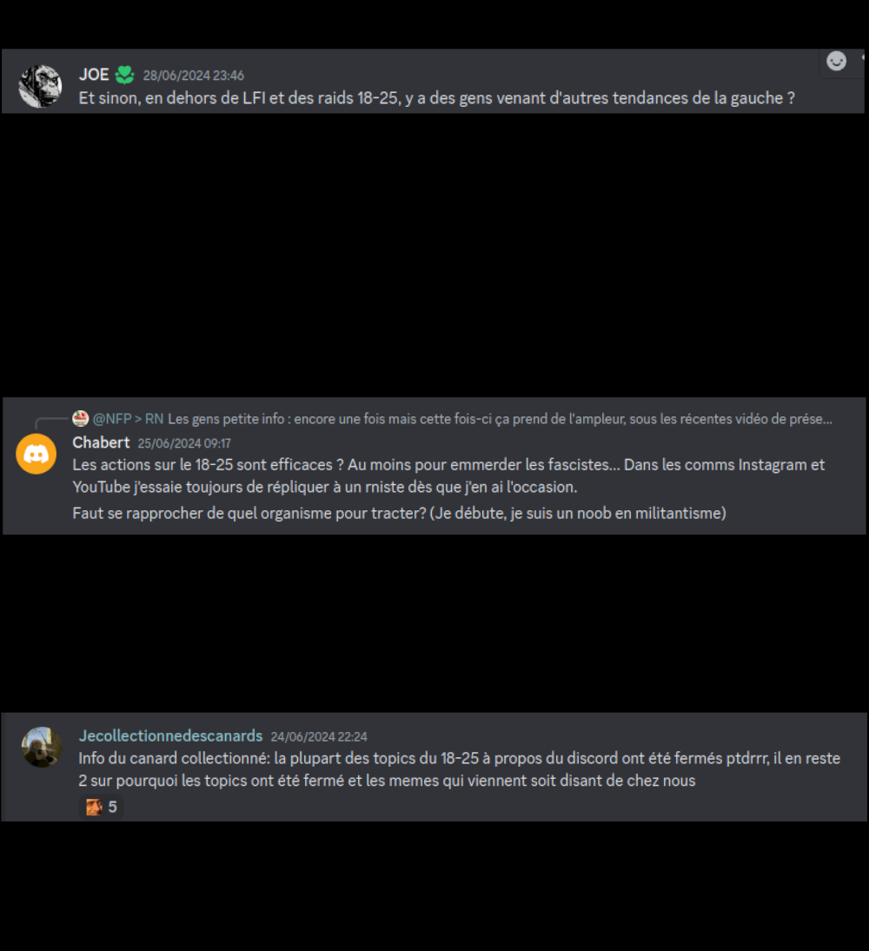Jump to the replied message preview text
The height and width of the screenshot is (951, 869).
point(500,419)
